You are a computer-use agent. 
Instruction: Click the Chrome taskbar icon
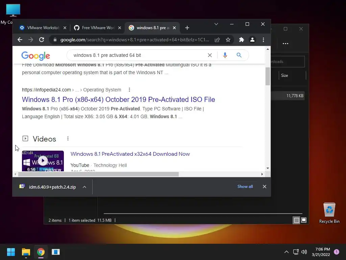[41, 252]
